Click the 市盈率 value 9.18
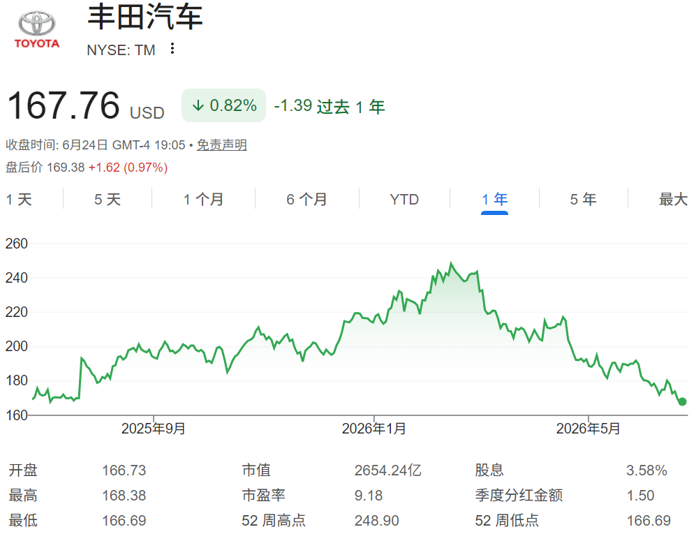This screenshot has width=696, height=534. pyautogui.click(x=369, y=496)
